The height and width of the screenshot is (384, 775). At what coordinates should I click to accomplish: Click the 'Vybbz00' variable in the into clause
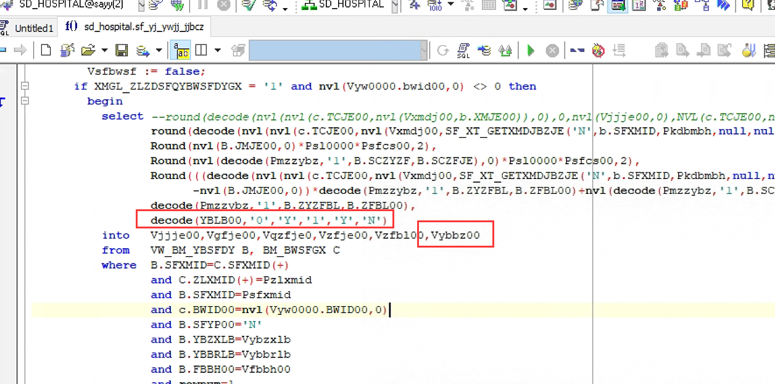pos(455,235)
